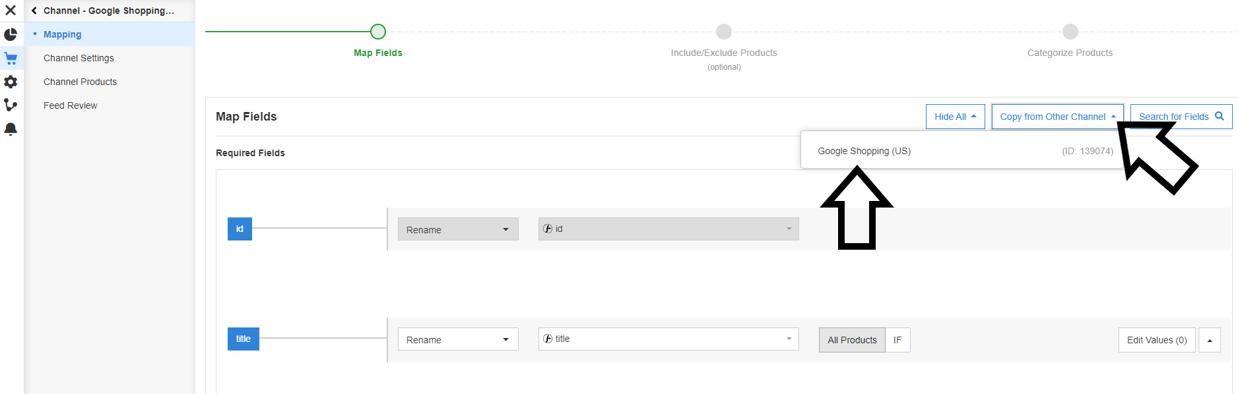Close the side panel with X icon
The height and width of the screenshot is (394, 1238).
point(11,11)
